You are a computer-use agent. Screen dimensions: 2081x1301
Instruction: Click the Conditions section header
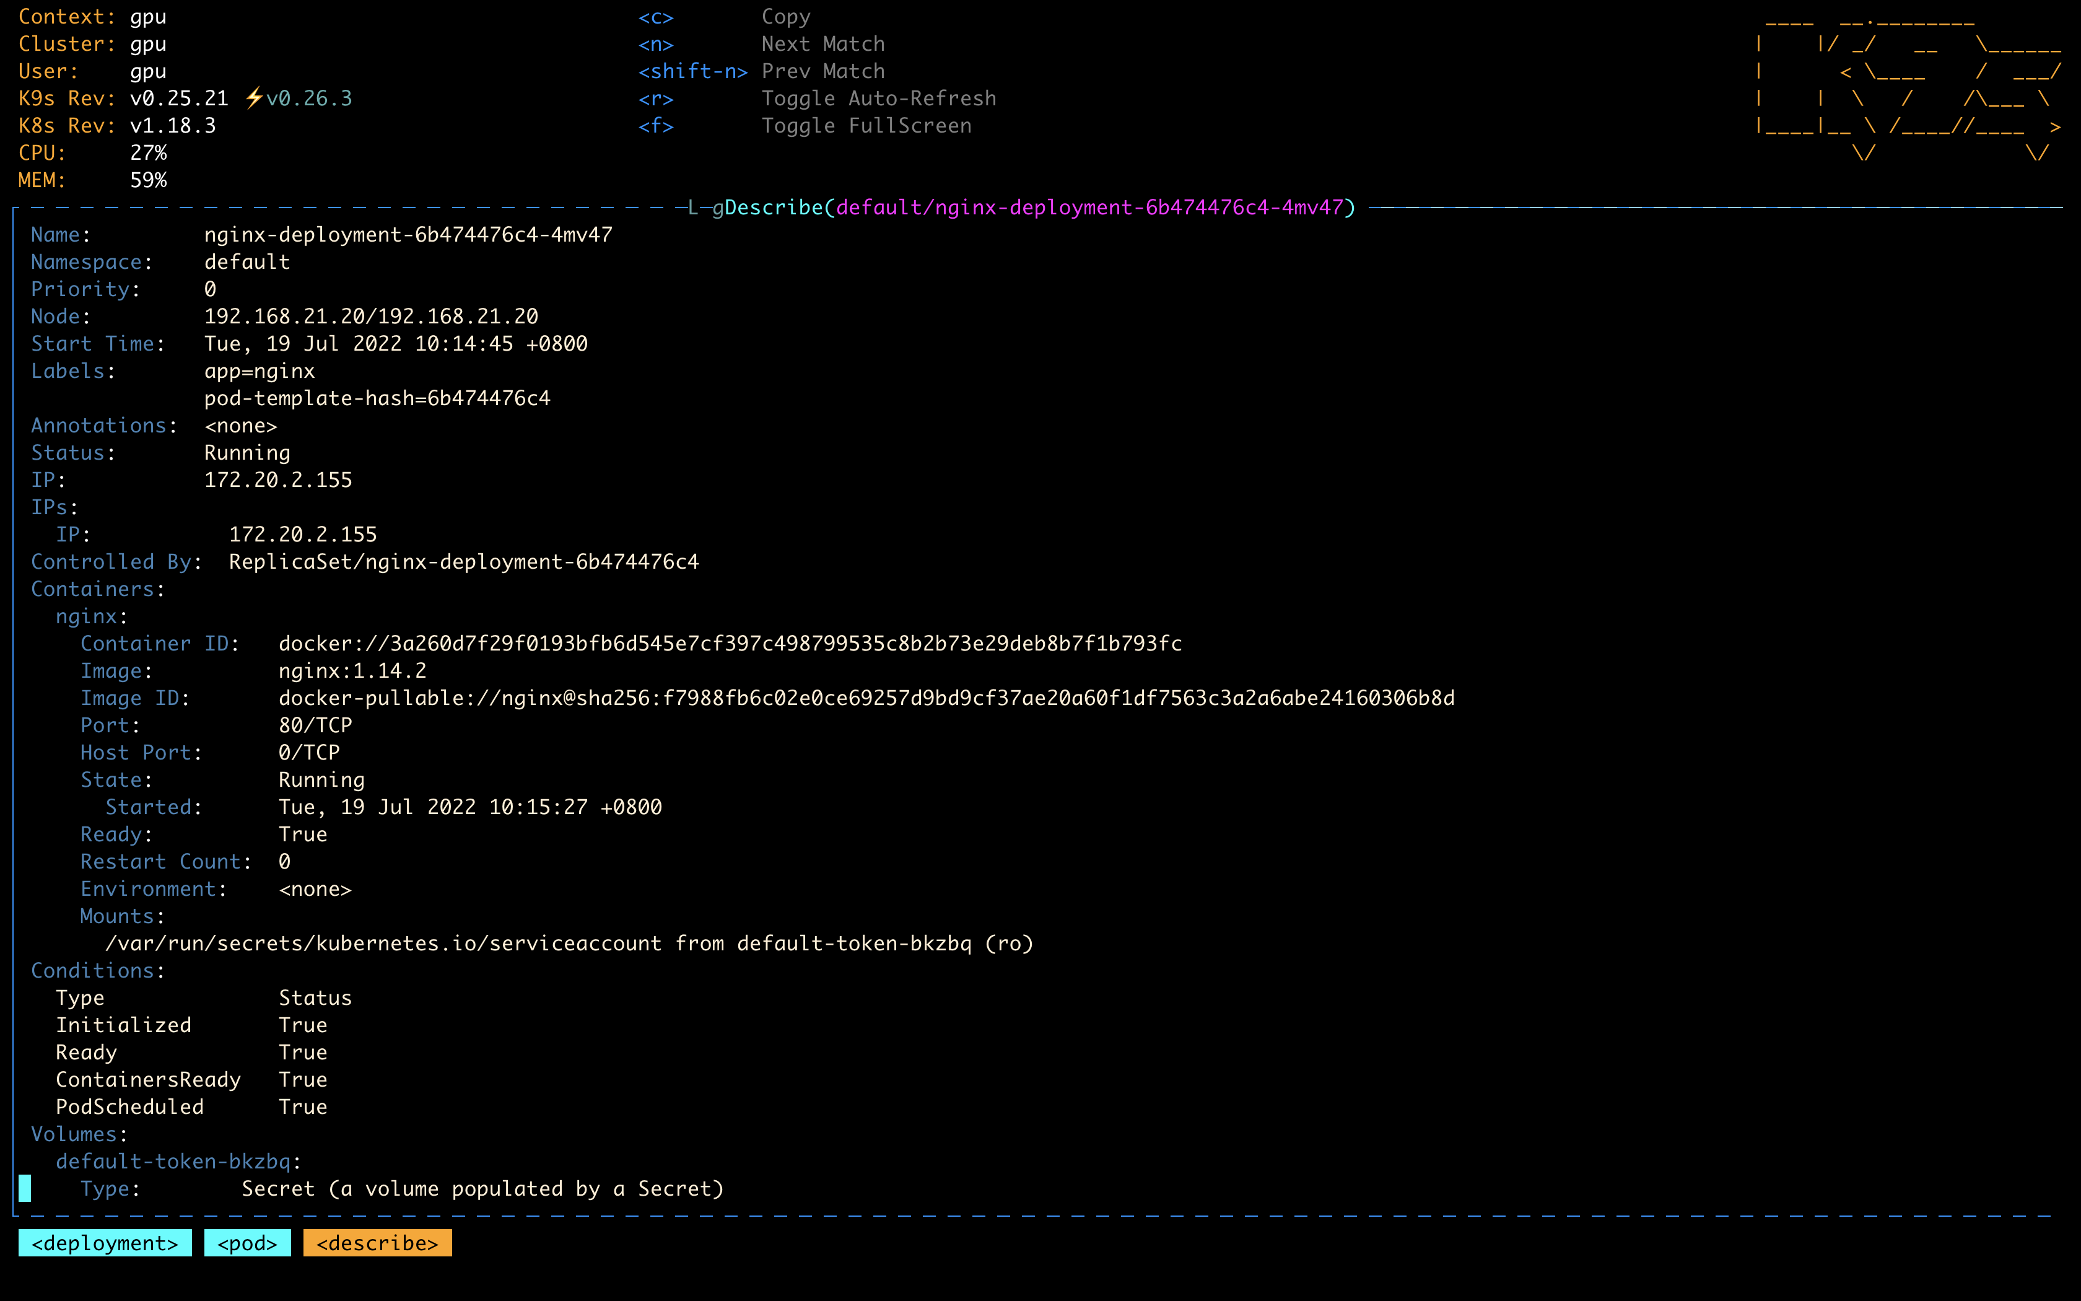(x=97, y=971)
